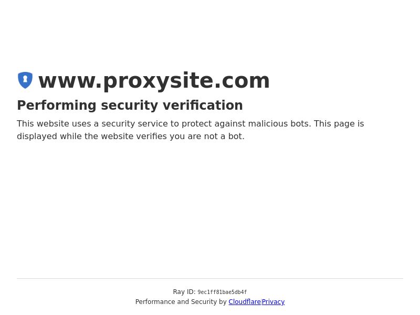Click the 'Performing security verification' heading
The width and height of the screenshot is (420, 315).
130,105
